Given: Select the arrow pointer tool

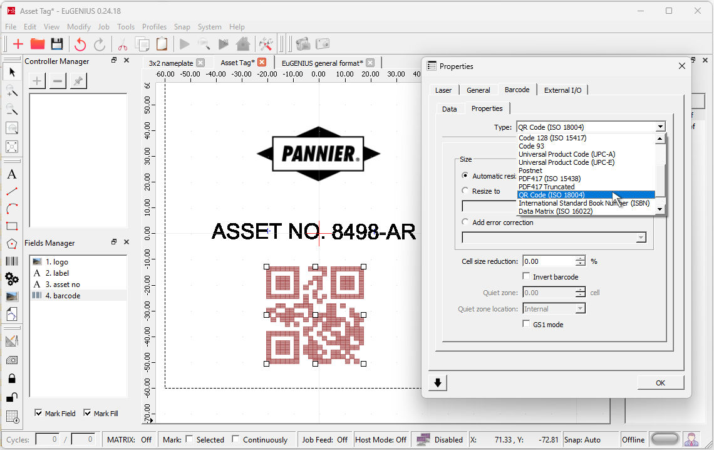Looking at the screenshot, I should click(x=12, y=72).
